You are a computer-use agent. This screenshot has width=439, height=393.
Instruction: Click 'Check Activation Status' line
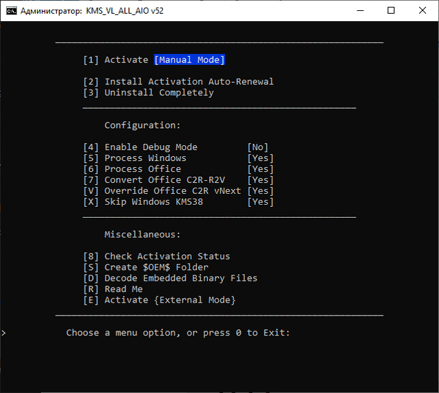point(156,256)
